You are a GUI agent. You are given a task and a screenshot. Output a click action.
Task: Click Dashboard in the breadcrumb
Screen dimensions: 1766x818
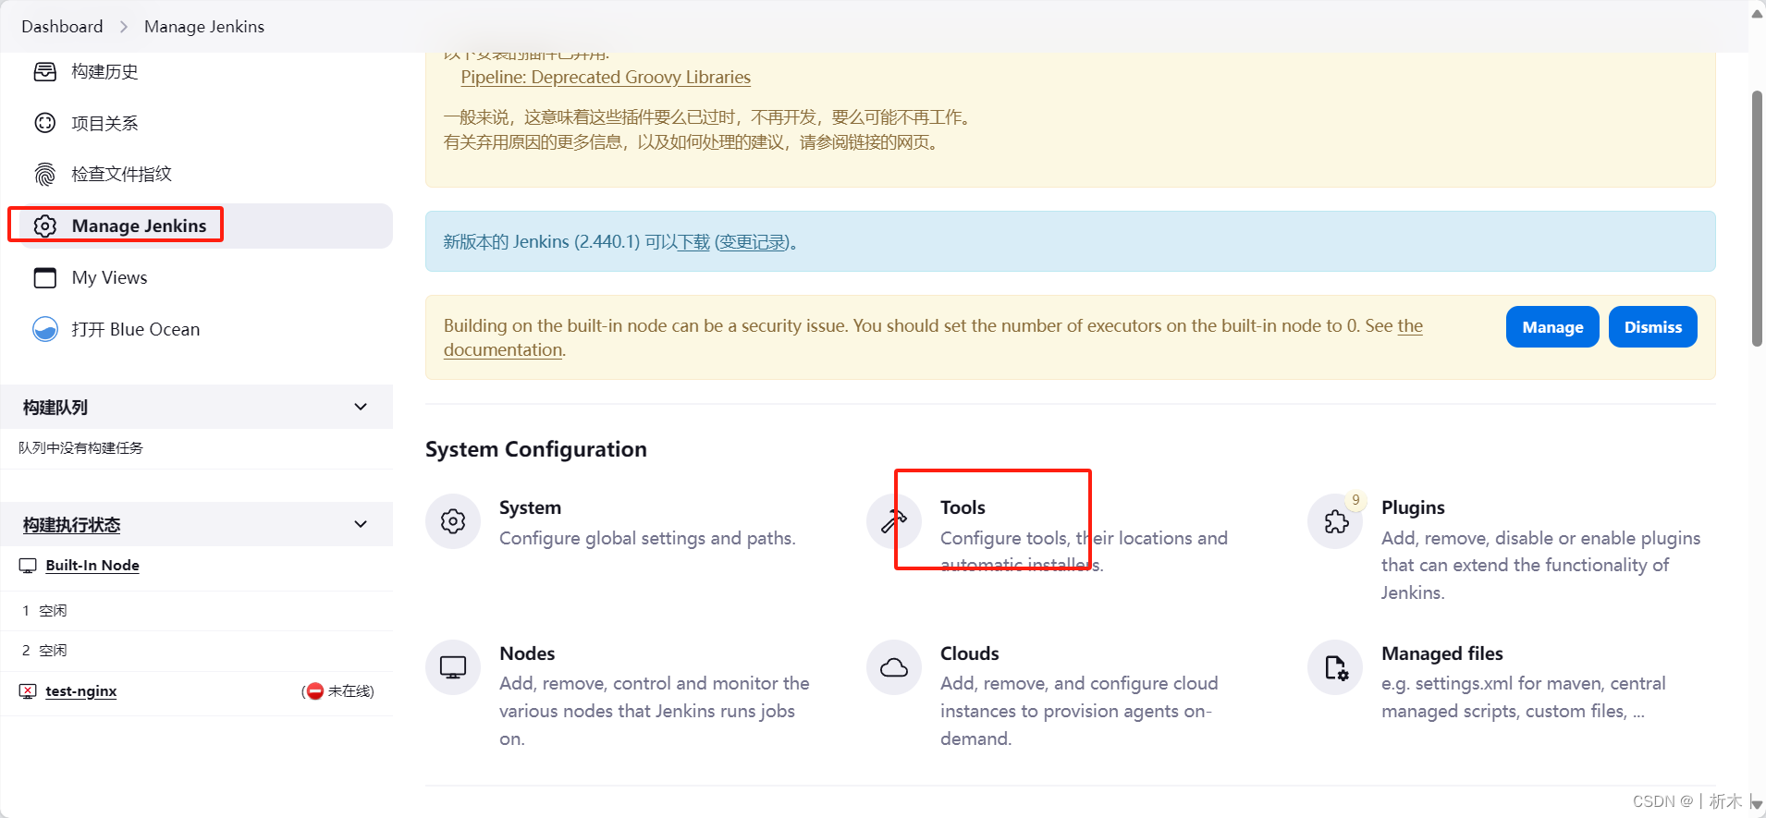62,27
